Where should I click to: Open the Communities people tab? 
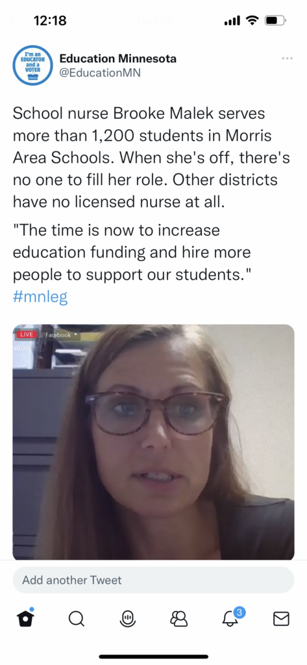pyautogui.click(x=179, y=619)
